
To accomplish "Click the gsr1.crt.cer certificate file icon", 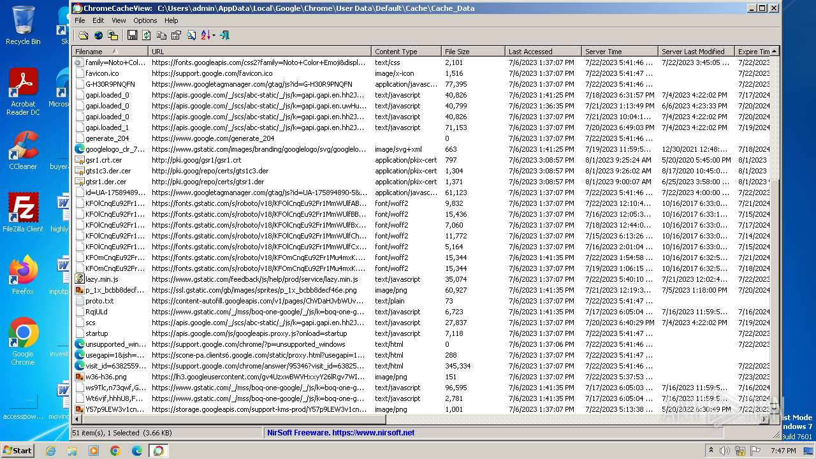I will 80,160.
